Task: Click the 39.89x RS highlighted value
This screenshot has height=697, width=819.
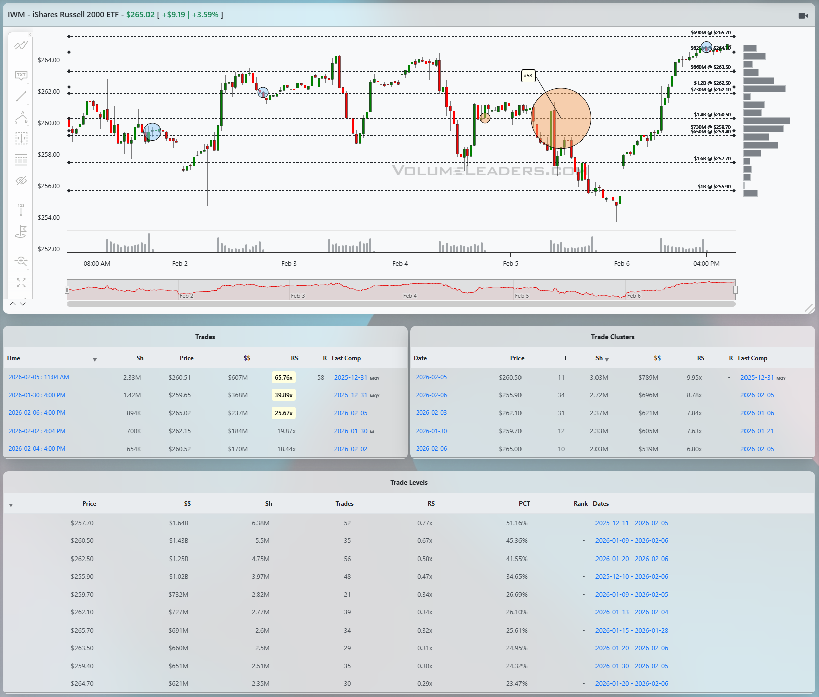Action: pos(284,395)
